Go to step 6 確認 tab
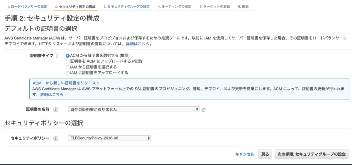 click(243, 6)
